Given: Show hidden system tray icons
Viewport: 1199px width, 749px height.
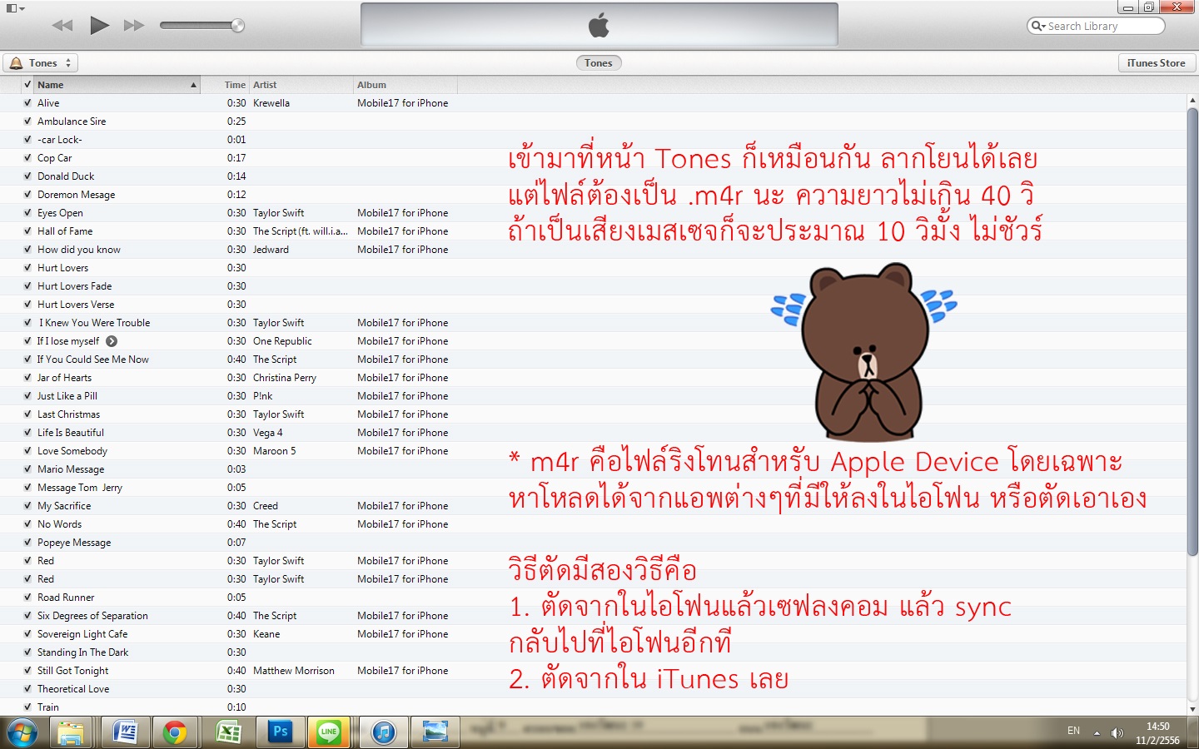Looking at the screenshot, I should pyautogui.click(x=1097, y=733).
